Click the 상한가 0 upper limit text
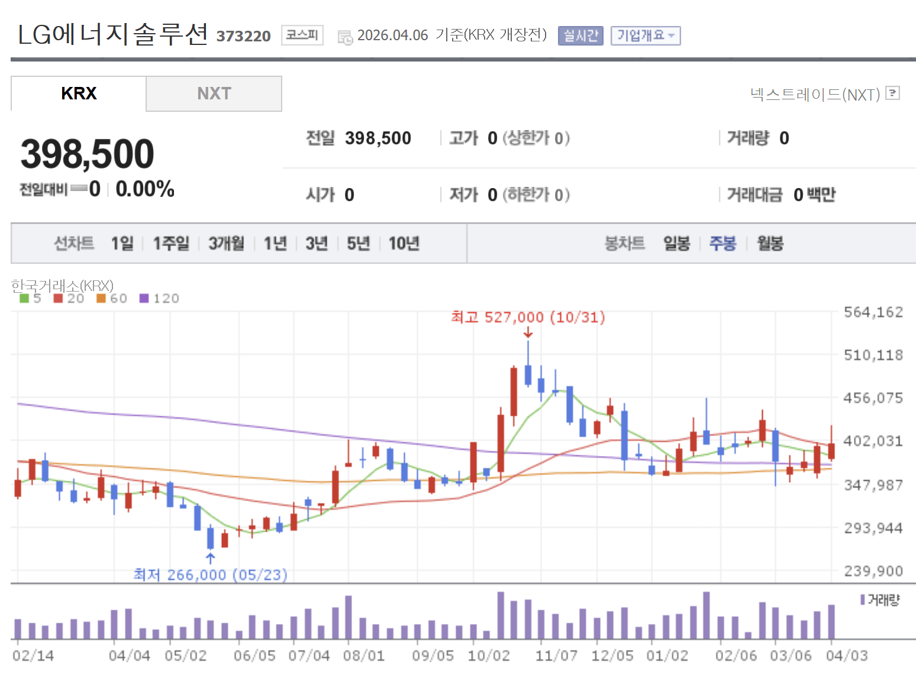This screenshot has width=916, height=692. (536, 138)
